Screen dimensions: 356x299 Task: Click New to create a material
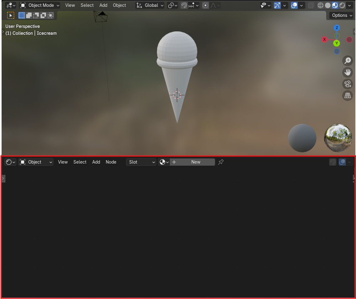(x=196, y=162)
